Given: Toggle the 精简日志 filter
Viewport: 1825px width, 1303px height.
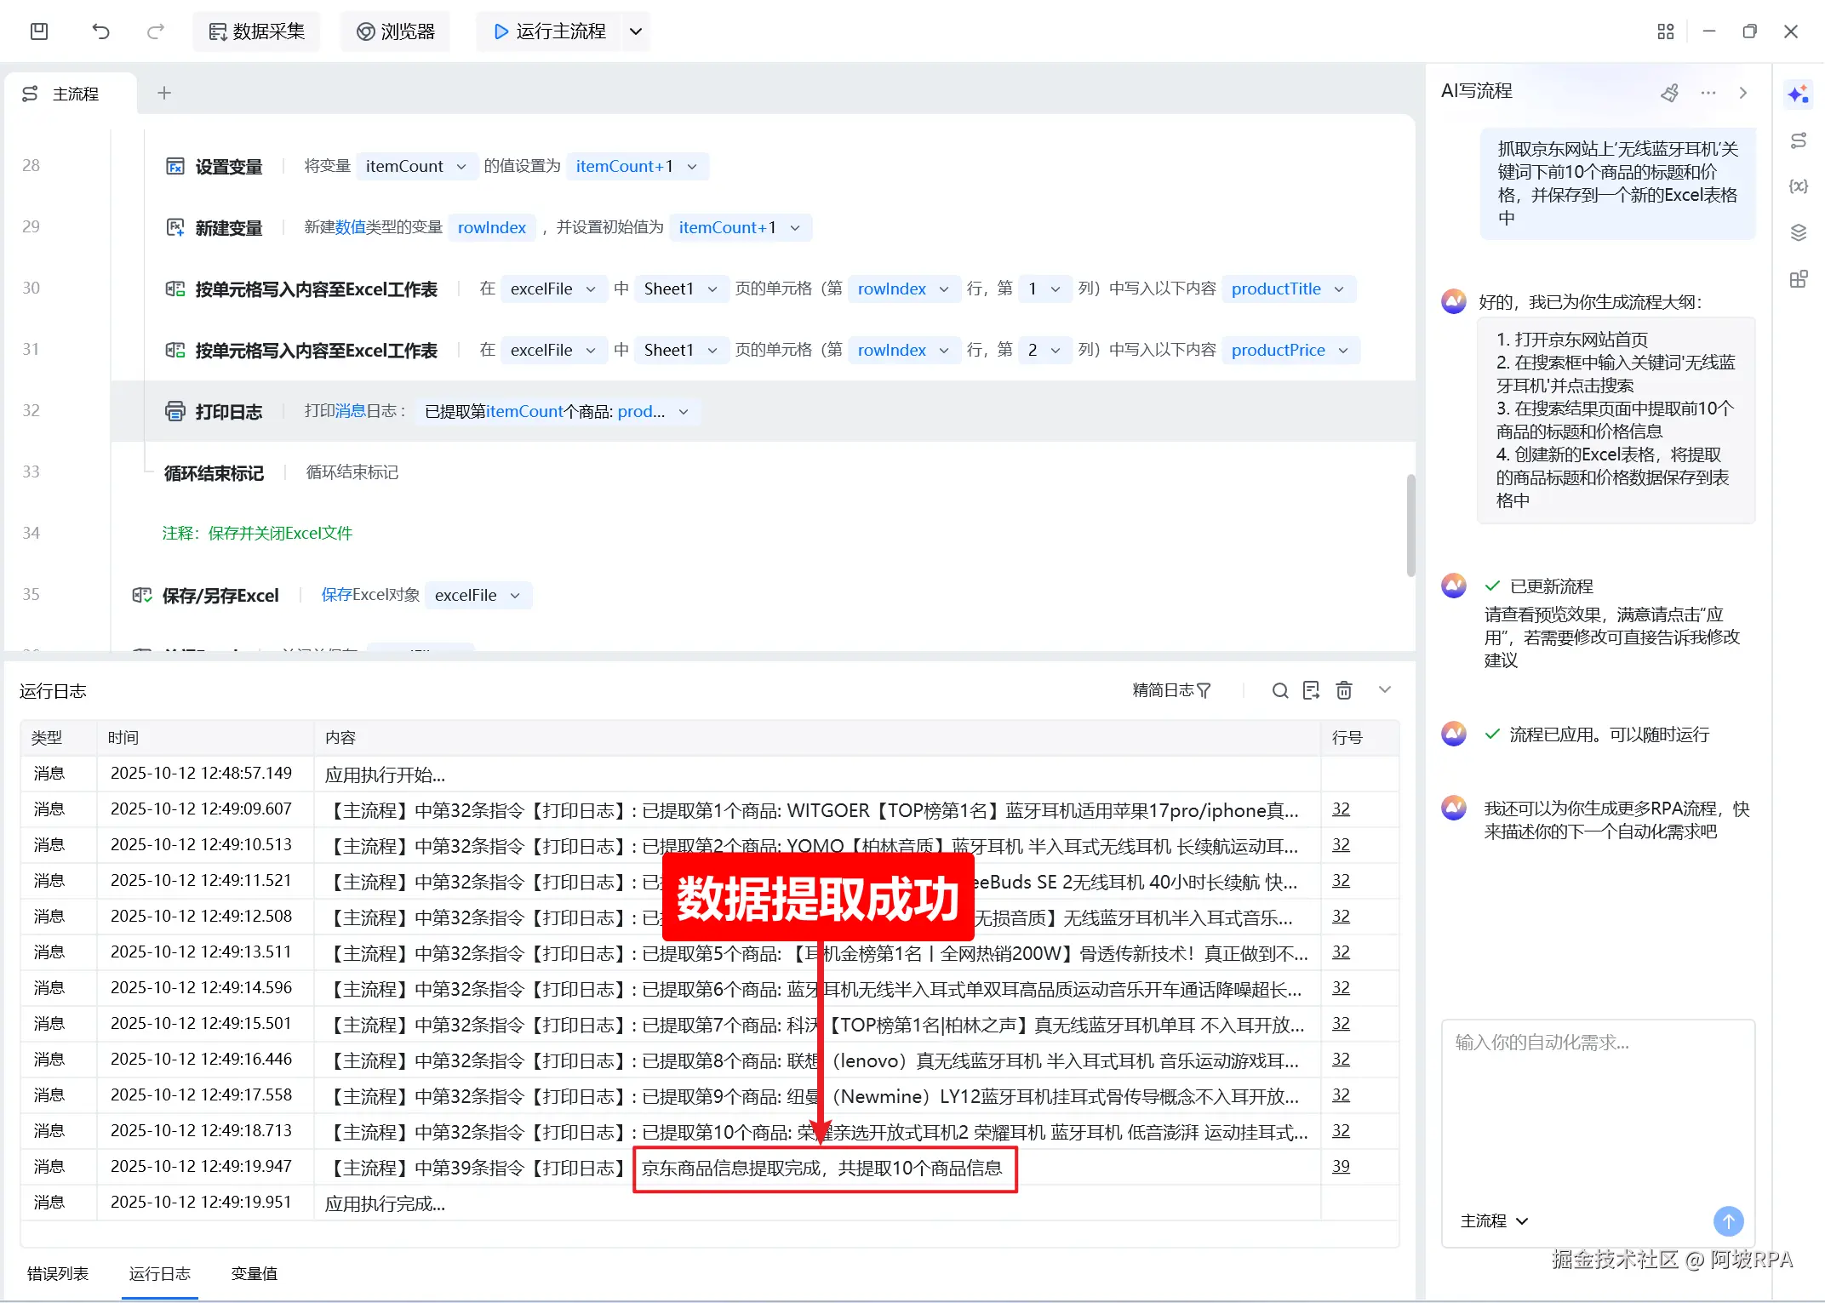Looking at the screenshot, I should tap(1171, 690).
